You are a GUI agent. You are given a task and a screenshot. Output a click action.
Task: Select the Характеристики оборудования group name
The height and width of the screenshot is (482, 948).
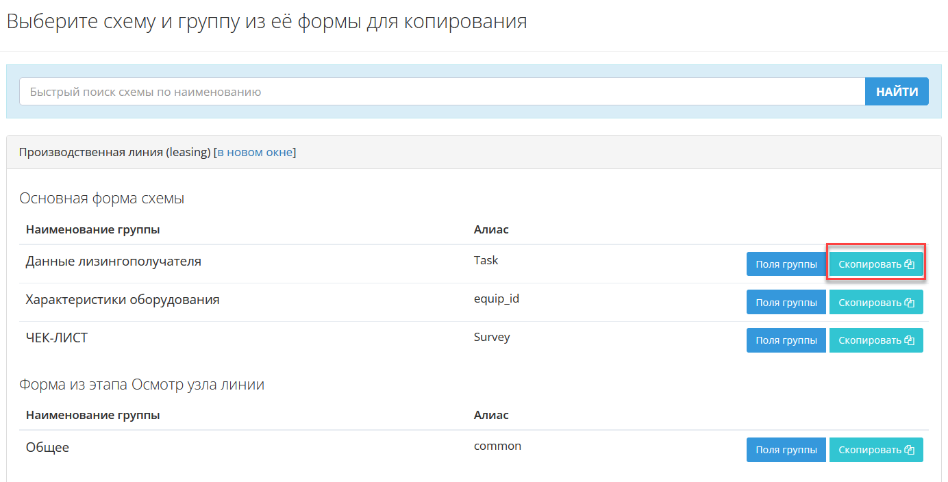(x=123, y=299)
